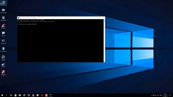
Task: Open Settings gear in taskbar
Action: [x=11, y=95]
